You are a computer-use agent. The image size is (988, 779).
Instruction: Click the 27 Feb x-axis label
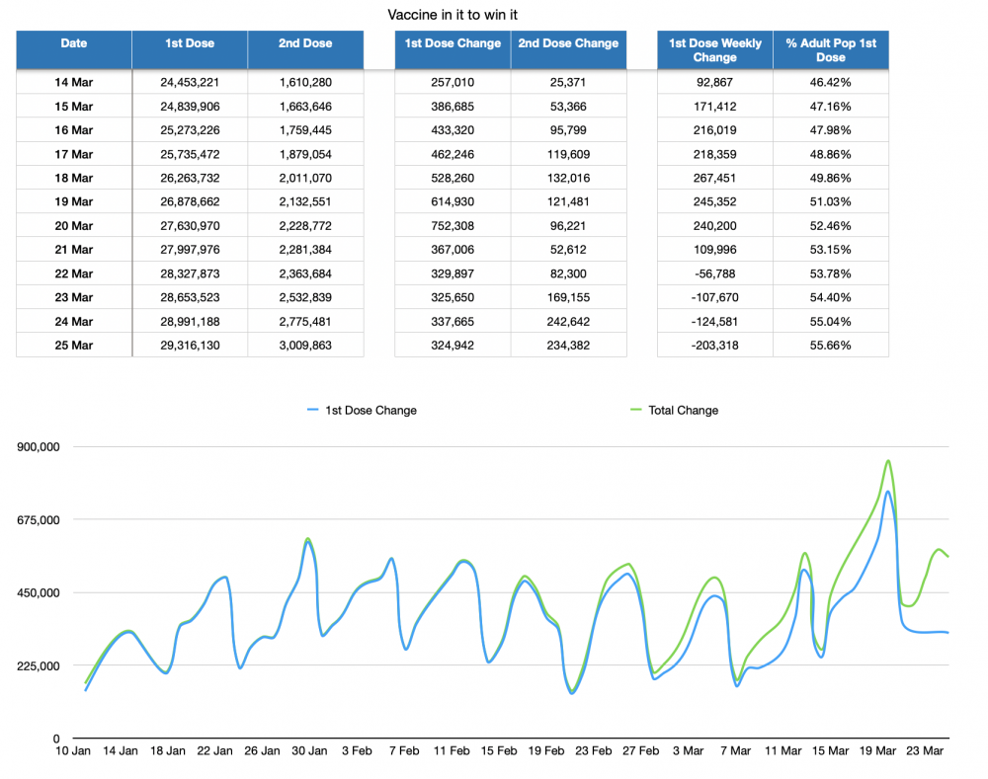pos(641,750)
